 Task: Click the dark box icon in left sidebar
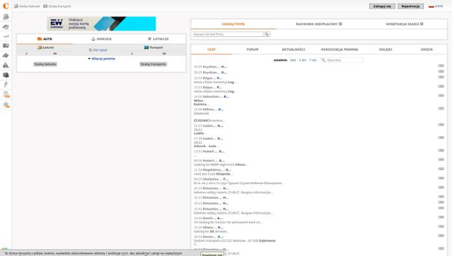pyautogui.click(x=6, y=75)
